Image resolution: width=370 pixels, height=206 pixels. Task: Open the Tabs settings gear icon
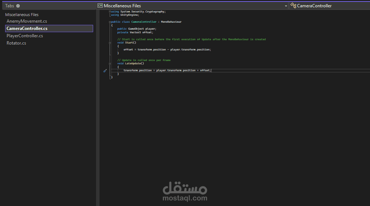[18, 6]
